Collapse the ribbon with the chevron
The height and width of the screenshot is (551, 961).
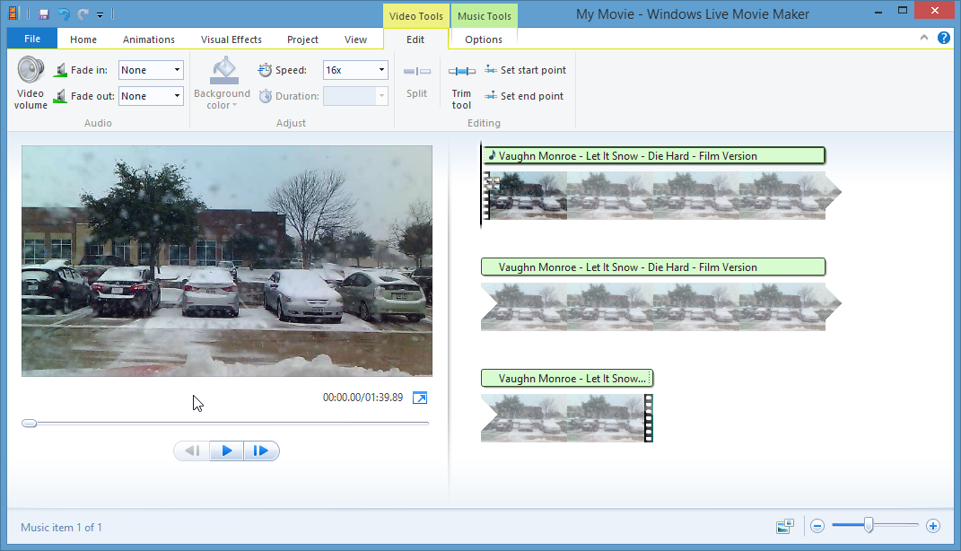click(924, 38)
